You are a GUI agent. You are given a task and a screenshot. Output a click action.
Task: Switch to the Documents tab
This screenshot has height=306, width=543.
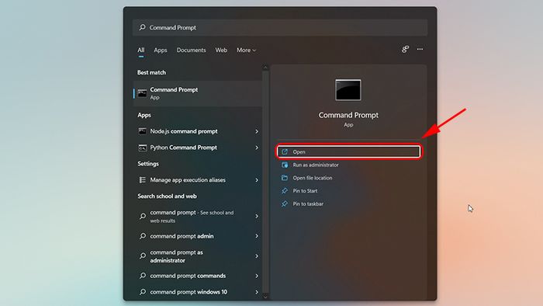tap(191, 50)
